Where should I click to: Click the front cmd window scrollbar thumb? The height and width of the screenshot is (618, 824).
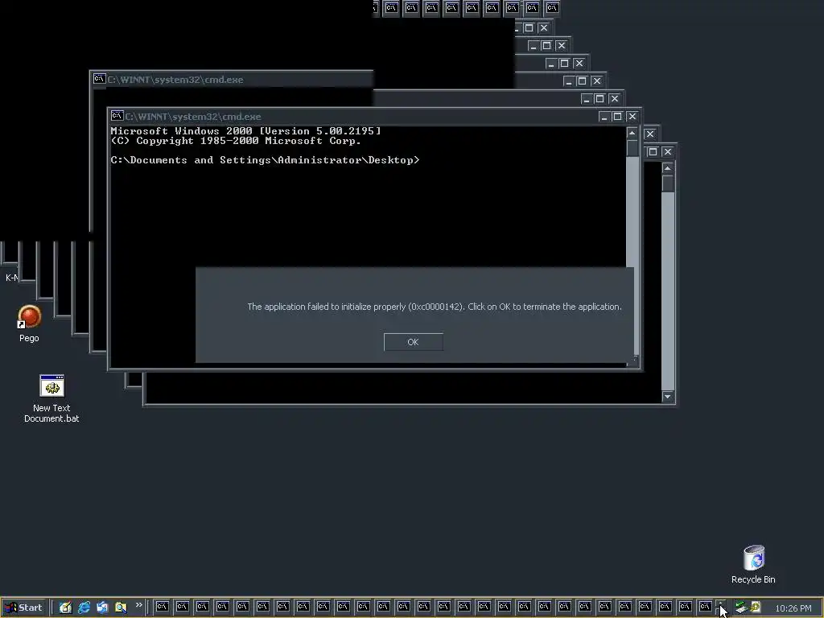click(x=632, y=148)
